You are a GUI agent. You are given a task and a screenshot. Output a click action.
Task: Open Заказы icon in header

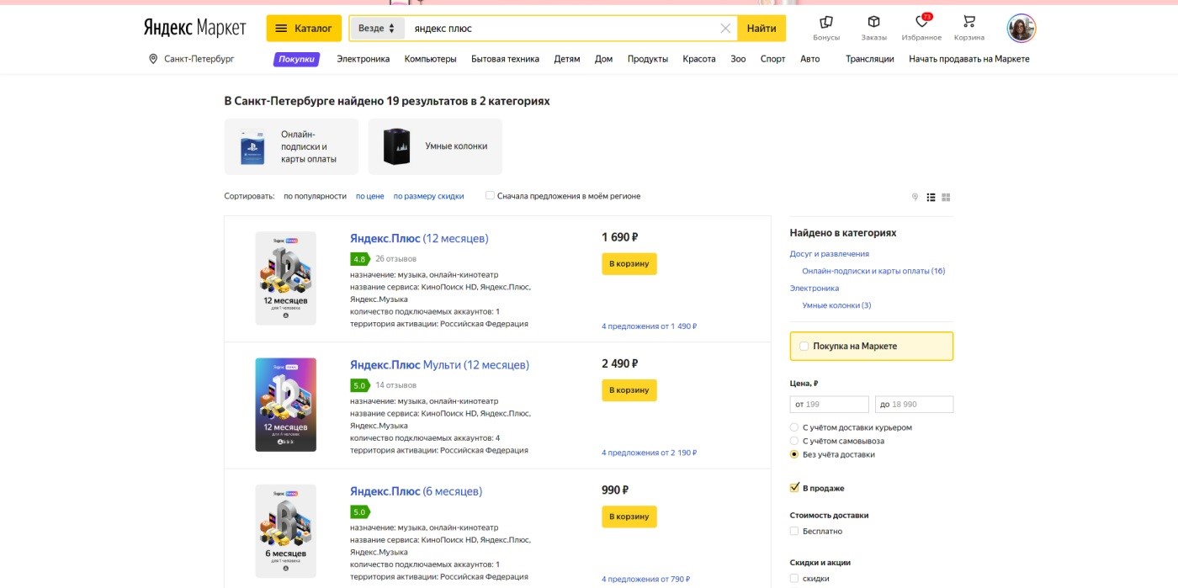(x=874, y=28)
